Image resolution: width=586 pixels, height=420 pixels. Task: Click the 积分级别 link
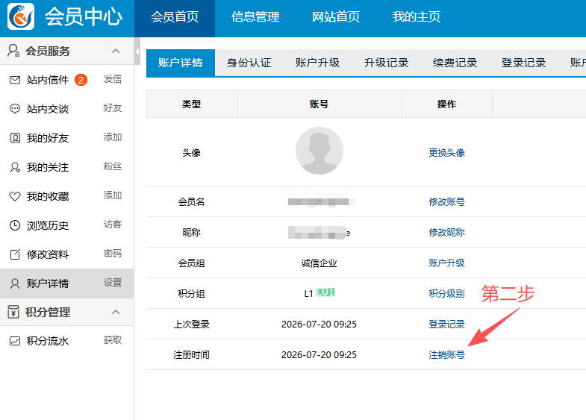coord(446,294)
